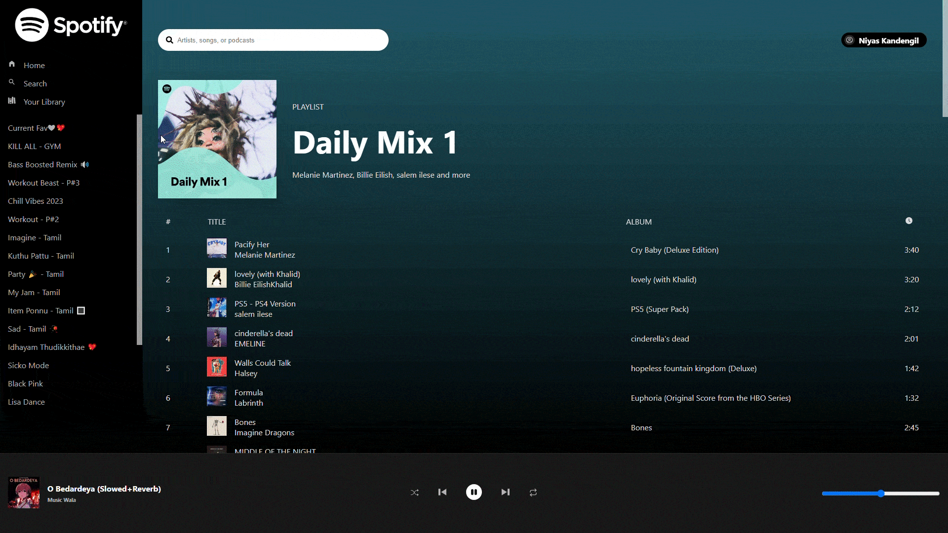Open the Chill Vibes 2023 playlist
This screenshot has width=948, height=533.
point(36,201)
